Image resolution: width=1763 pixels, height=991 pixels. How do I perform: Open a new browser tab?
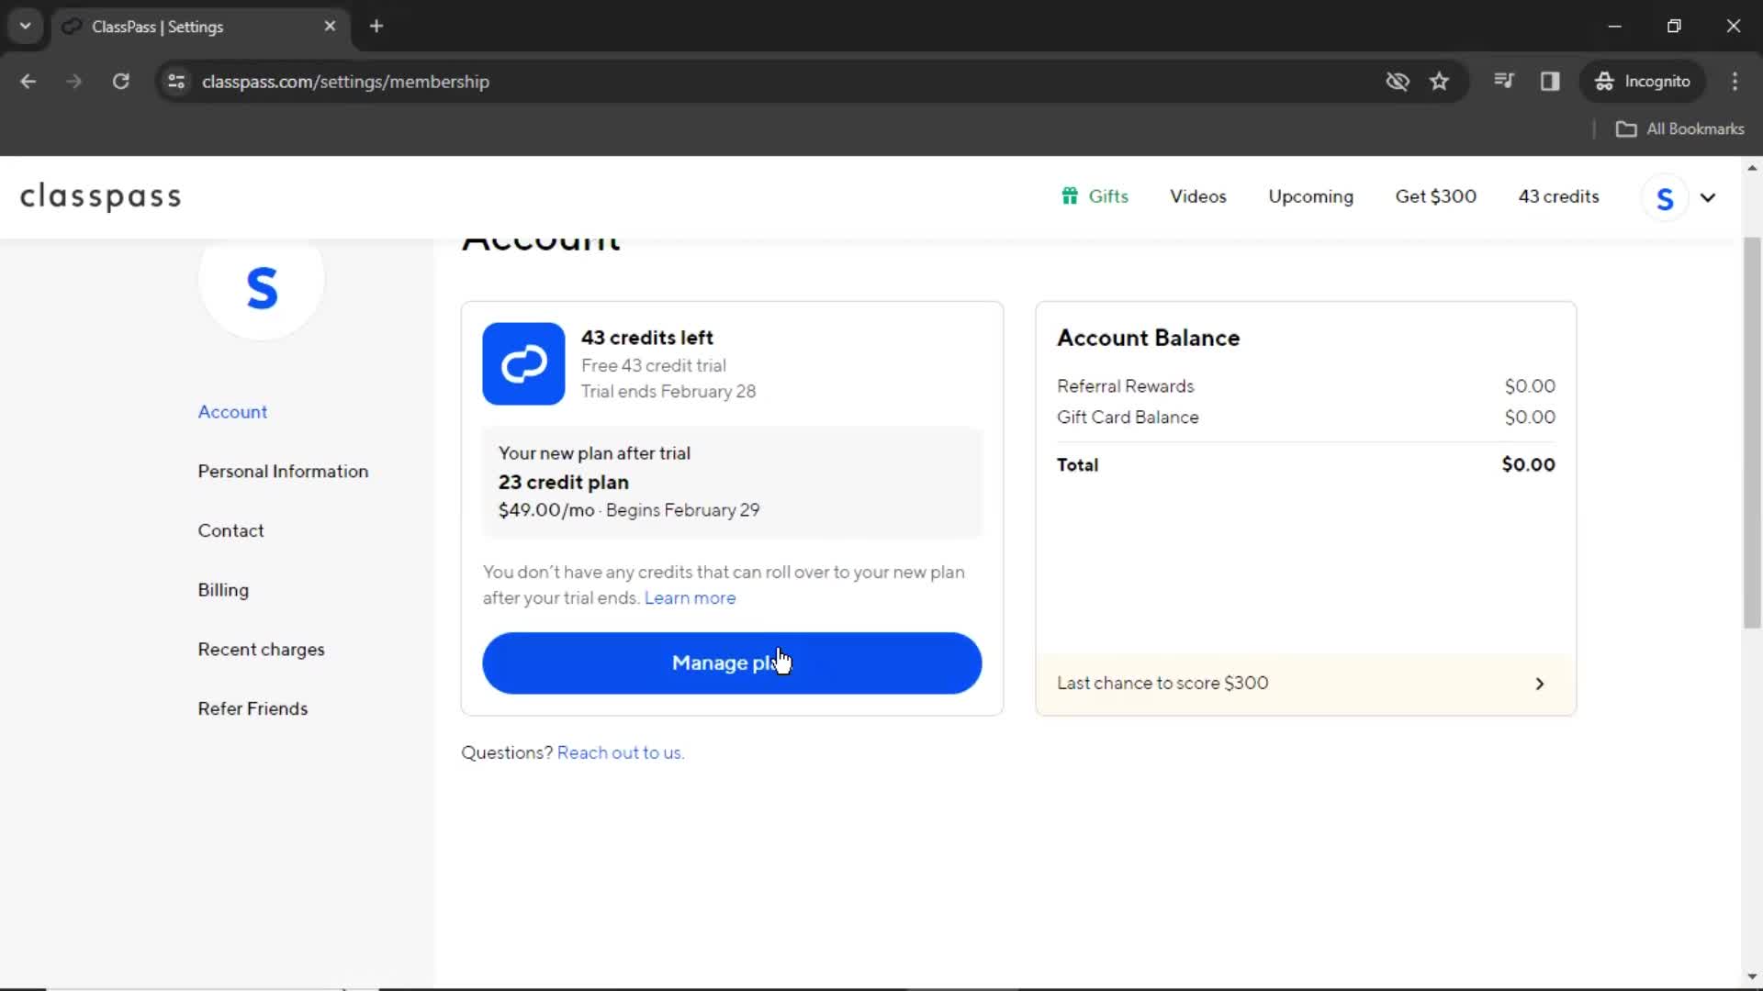[376, 26]
